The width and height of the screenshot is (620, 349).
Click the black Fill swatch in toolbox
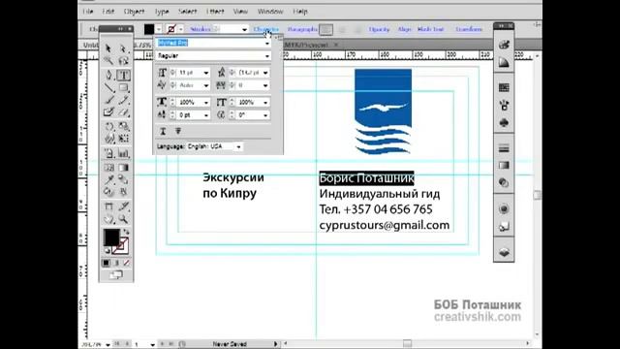(x=111, y=238)
